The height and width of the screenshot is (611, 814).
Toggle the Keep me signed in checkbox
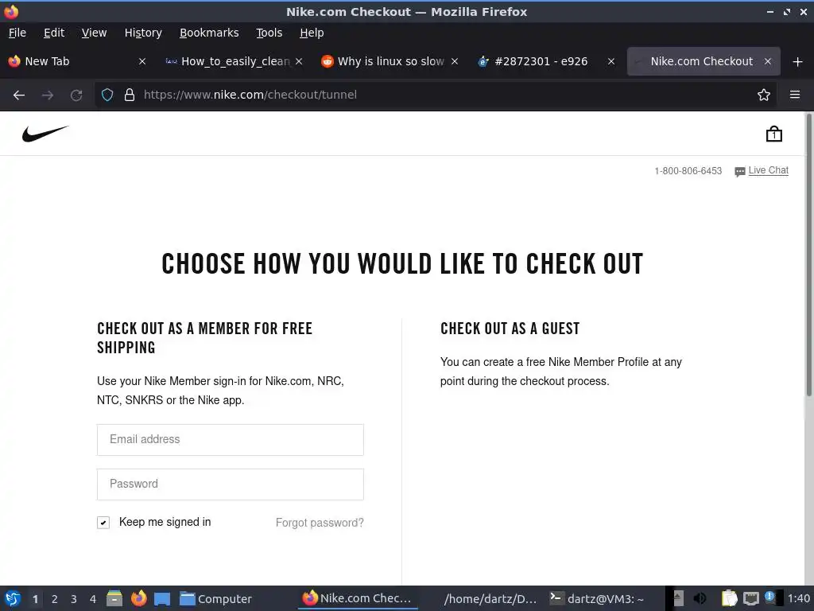click(103, 523)
